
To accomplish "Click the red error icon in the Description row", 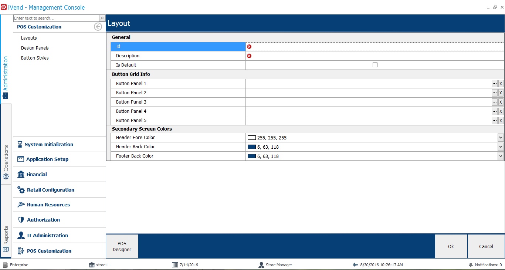I will click(x=249, y=56).
